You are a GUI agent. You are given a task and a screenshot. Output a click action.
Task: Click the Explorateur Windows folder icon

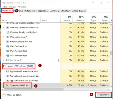[7, 85]
